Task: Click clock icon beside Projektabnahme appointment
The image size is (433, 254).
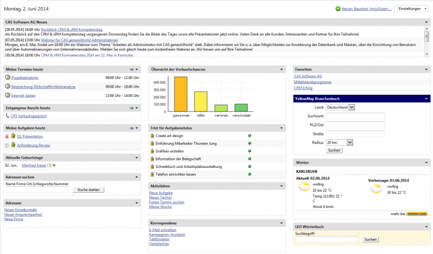Action: (8, 77)
